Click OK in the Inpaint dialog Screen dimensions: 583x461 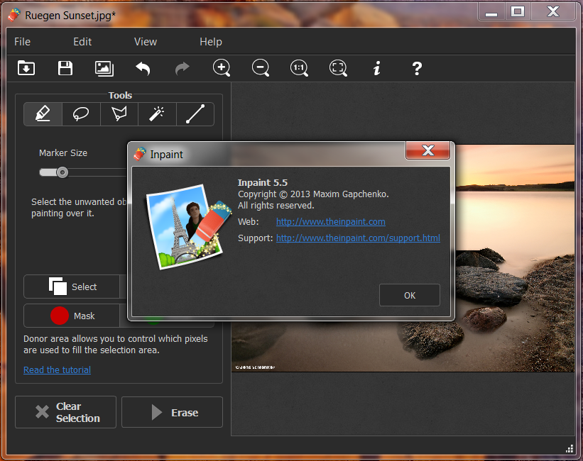pos(409,295)
